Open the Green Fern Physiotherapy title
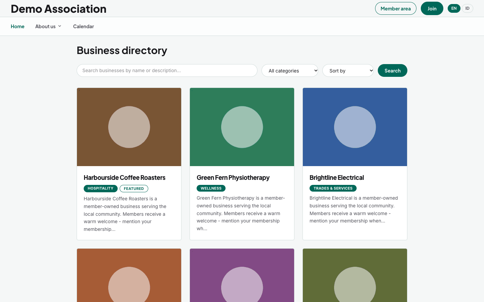This screenshot has width=484, height=302. point(233,178)
